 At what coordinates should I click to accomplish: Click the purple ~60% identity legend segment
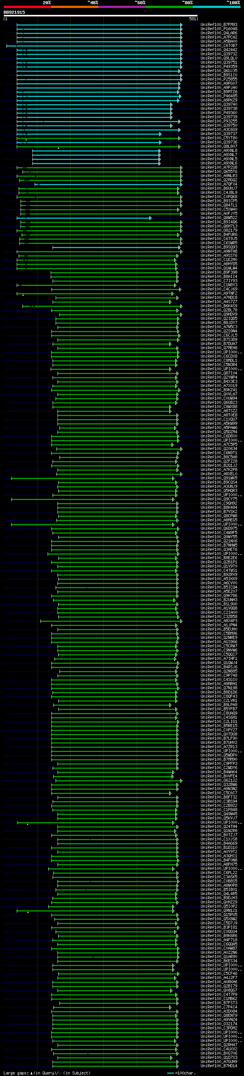click(x=122, y=7)
